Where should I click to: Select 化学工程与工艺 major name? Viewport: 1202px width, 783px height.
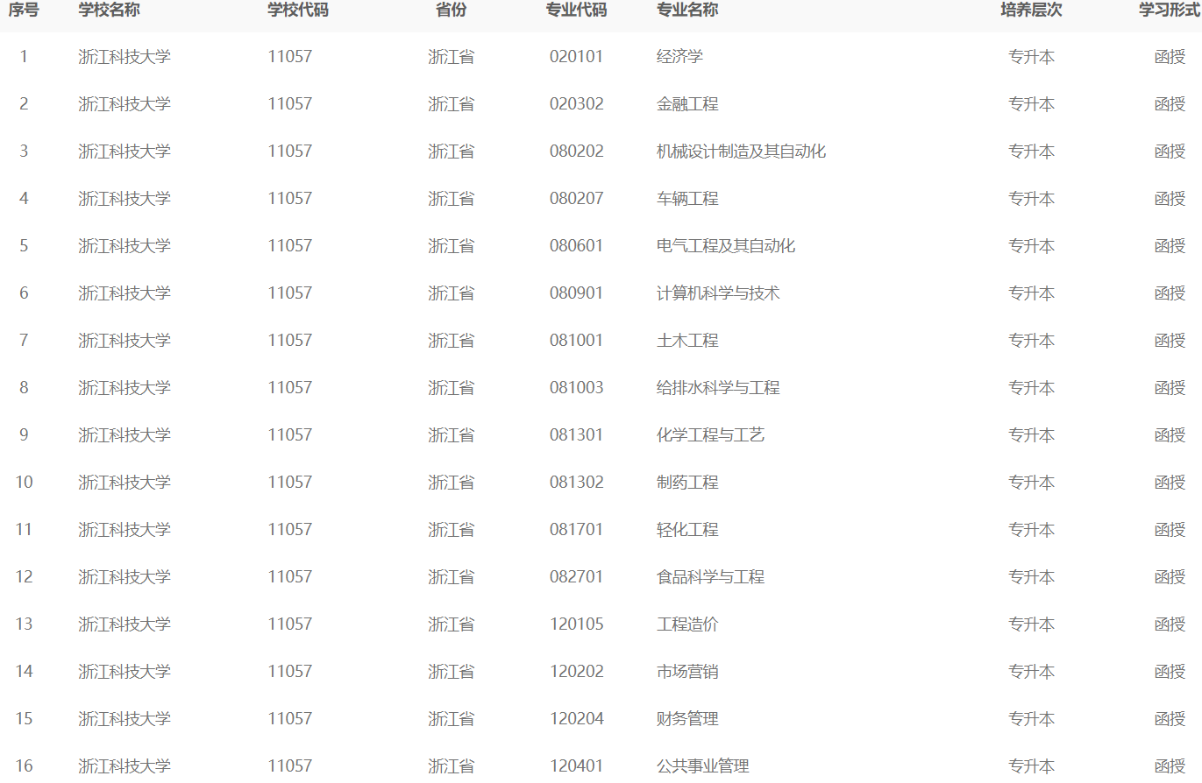pos(710,435)
